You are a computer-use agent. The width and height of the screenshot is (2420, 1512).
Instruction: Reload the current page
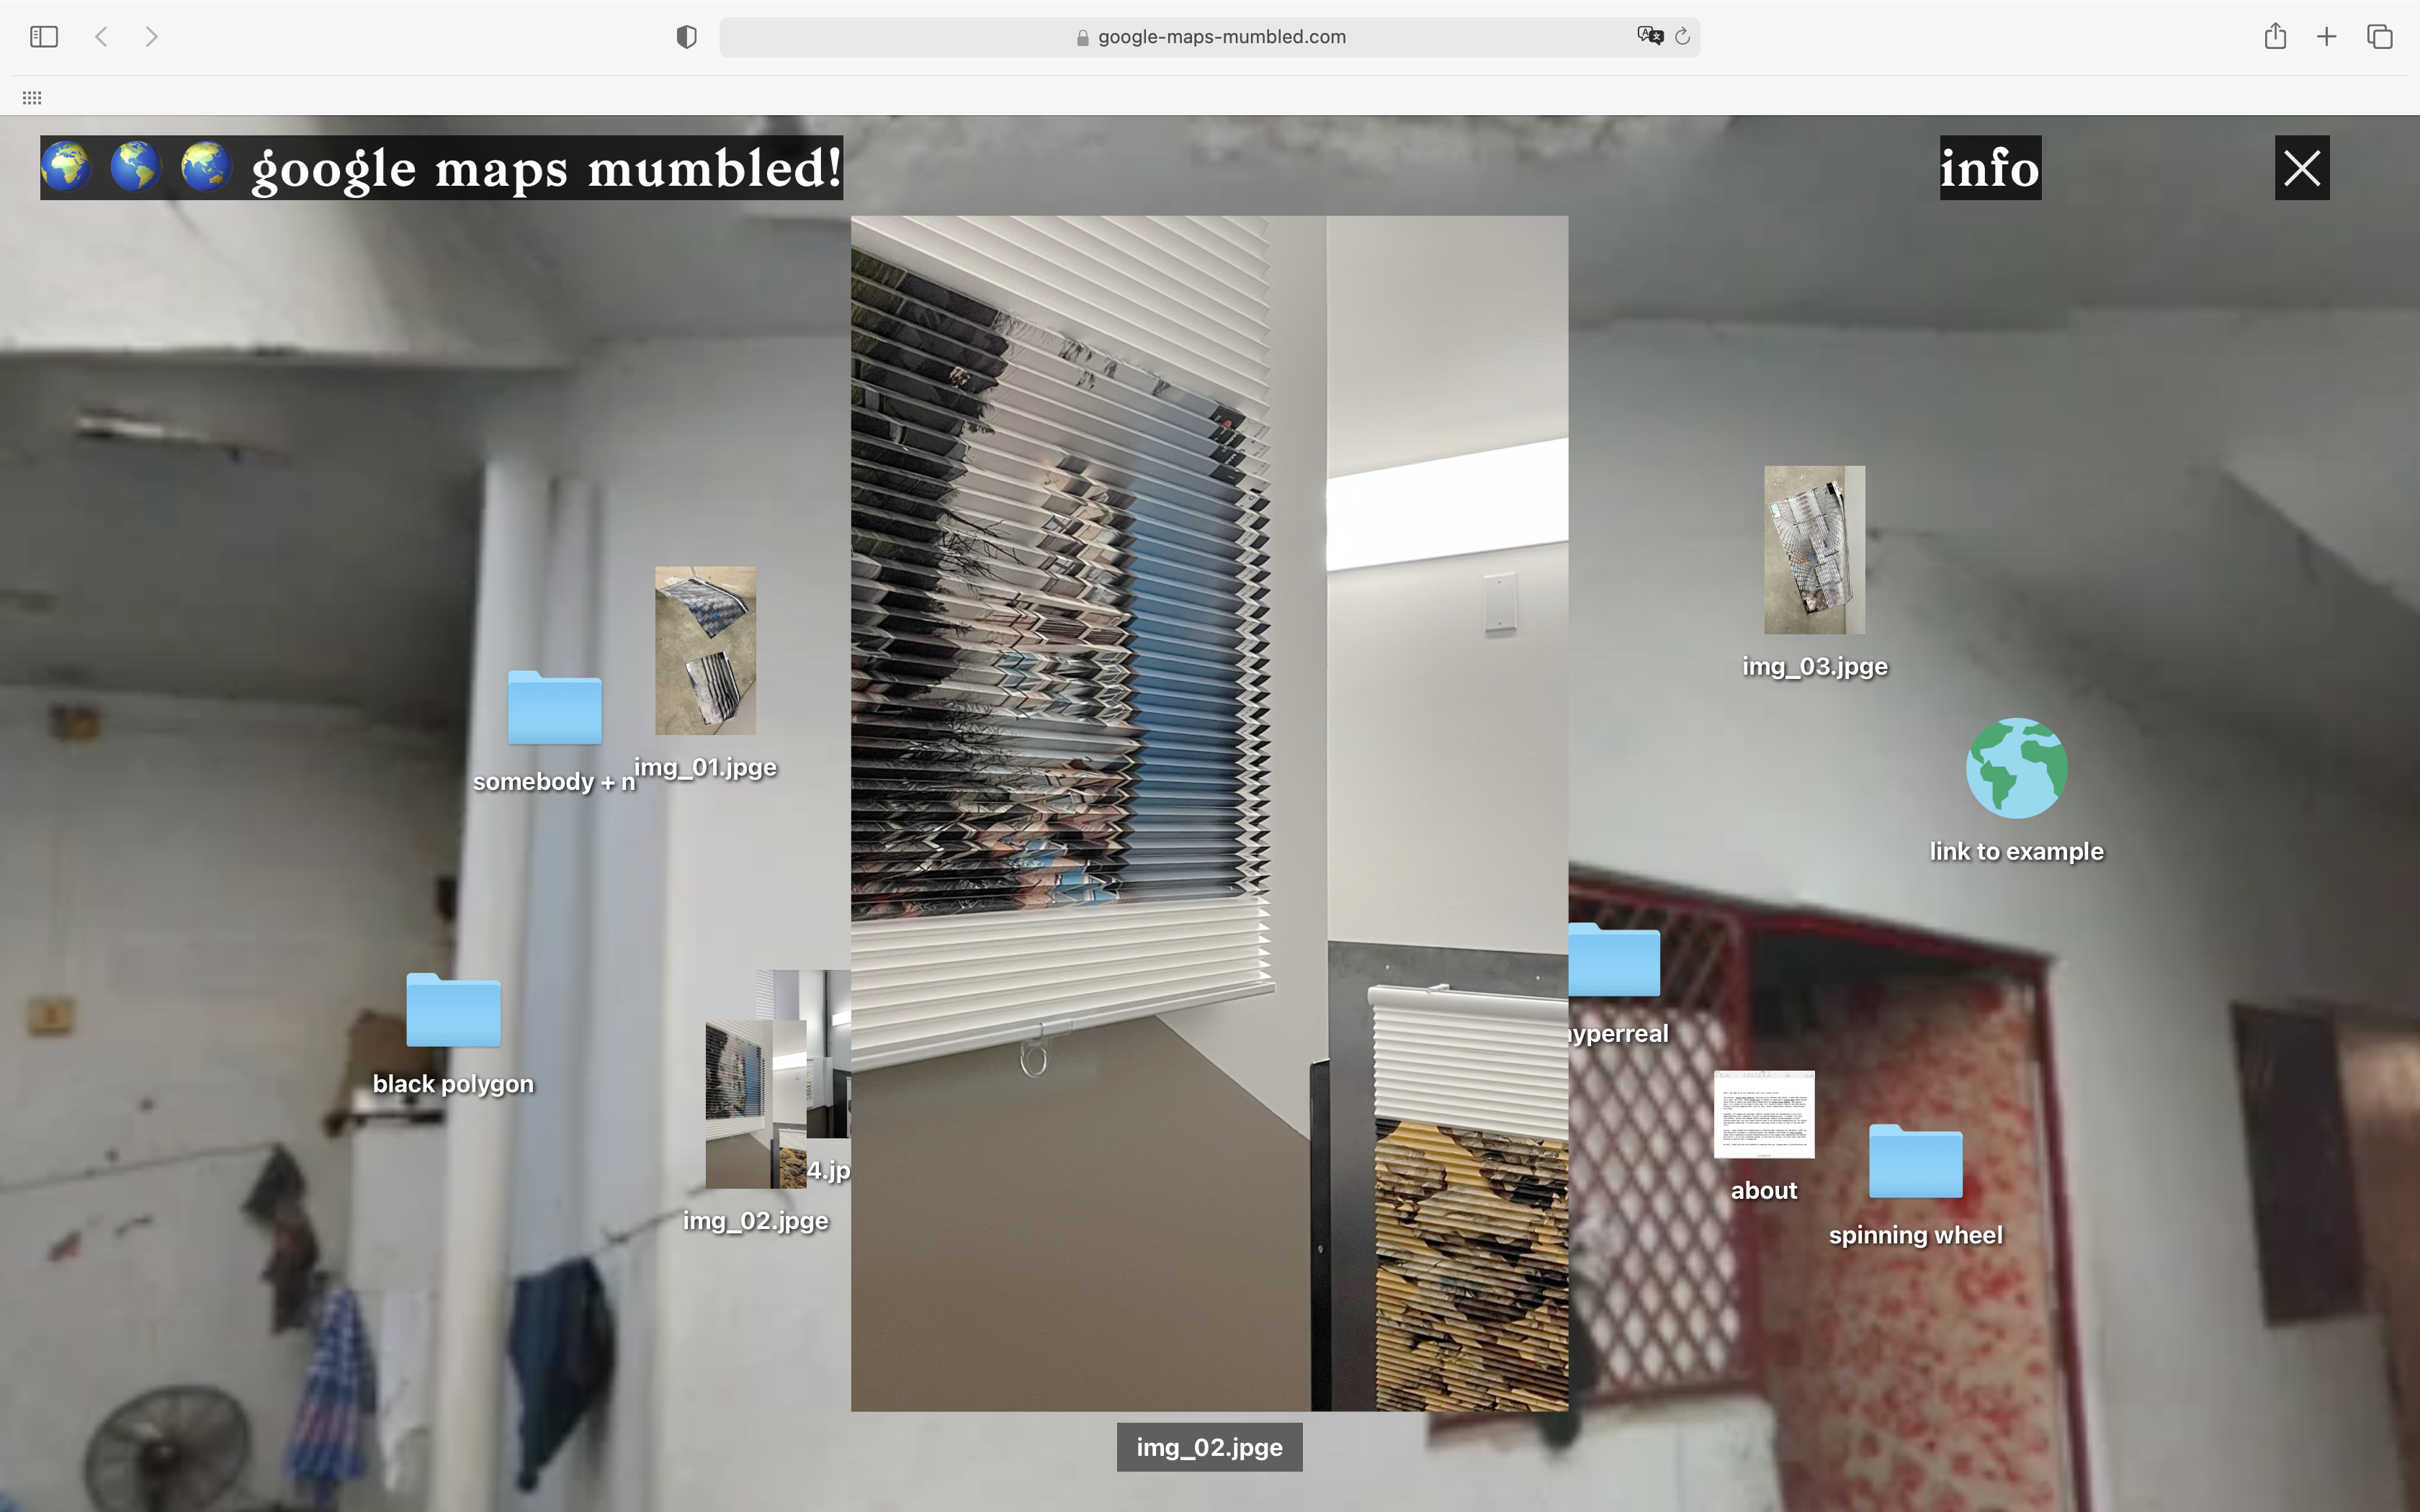point(1683,37)
